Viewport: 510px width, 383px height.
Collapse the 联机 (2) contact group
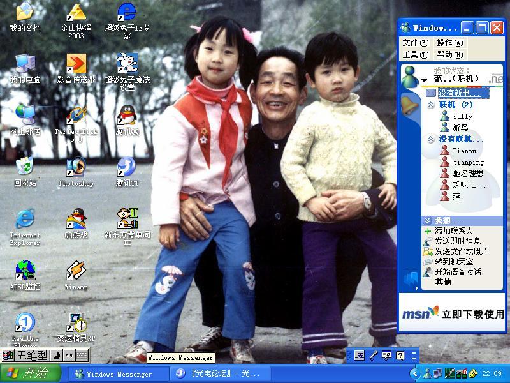point(431,105)
